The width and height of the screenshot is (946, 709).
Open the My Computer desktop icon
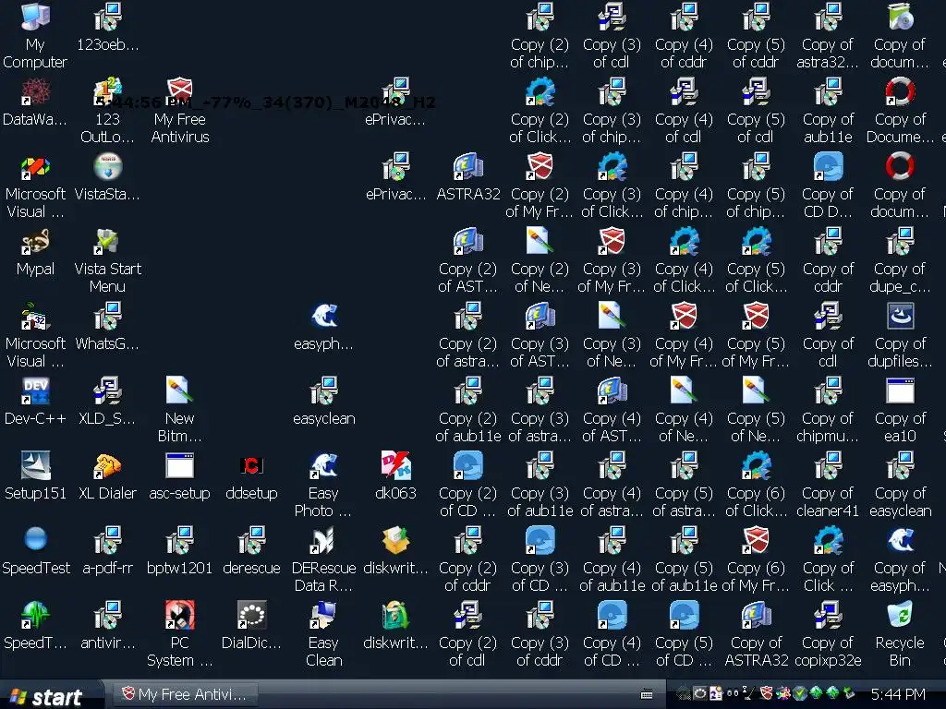click(35, 17)
